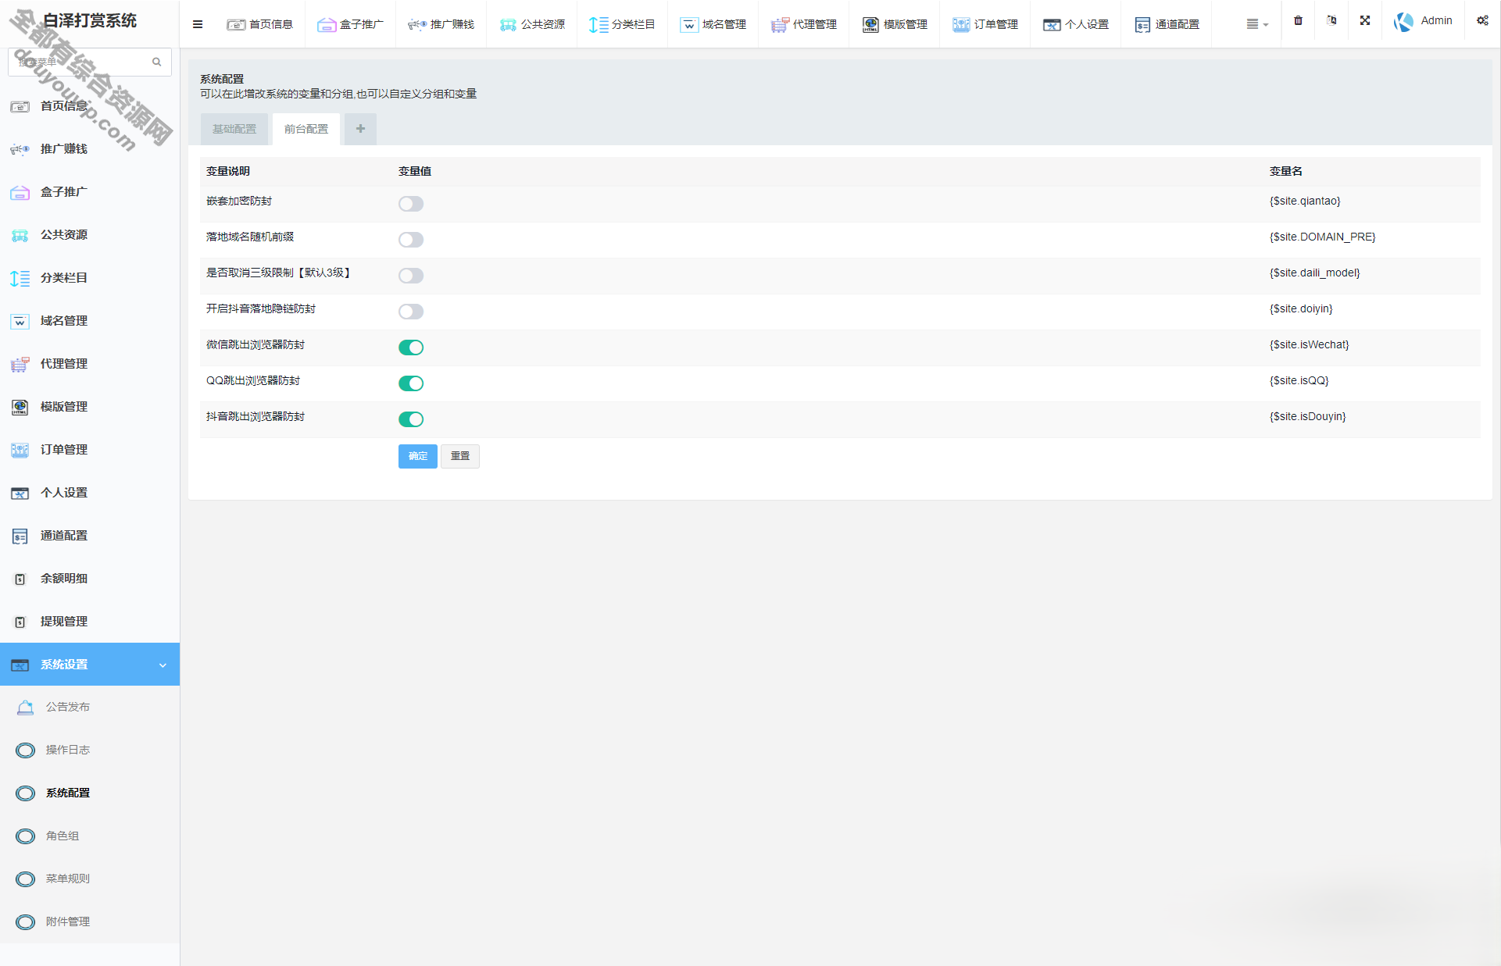This screenshot has height=966, width=1501.
Task: Open 推广赚钱 in top navigation
Action: tap(441, 24)
